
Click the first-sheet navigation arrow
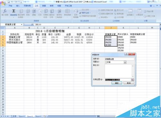pyautogui.click(x=2, y=116)
